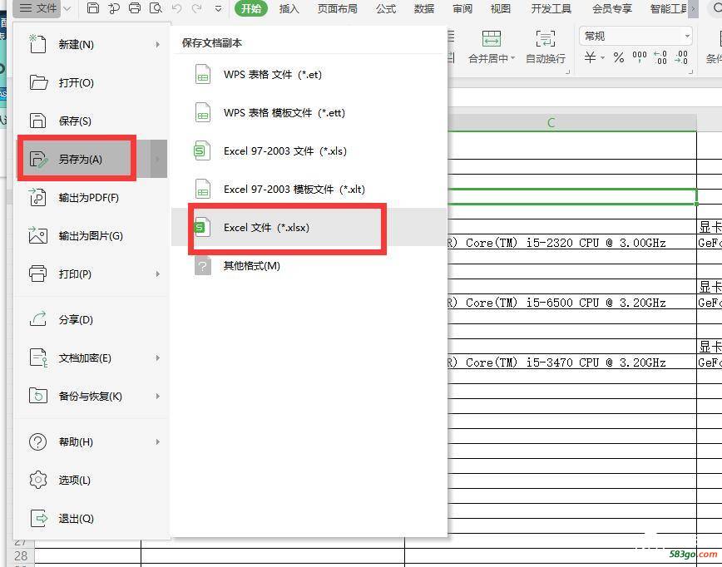Click the 合并居中 merge icon

(x=492, y=39)
